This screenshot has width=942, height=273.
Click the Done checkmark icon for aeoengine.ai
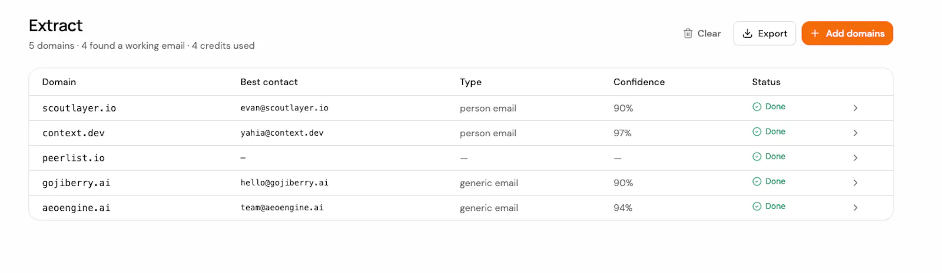tap(757, 206)
